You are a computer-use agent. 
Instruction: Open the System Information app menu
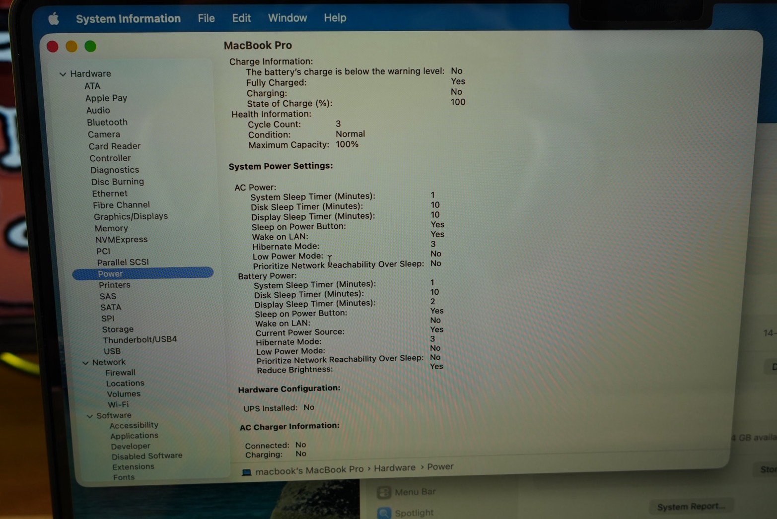(x=128, y=19)
